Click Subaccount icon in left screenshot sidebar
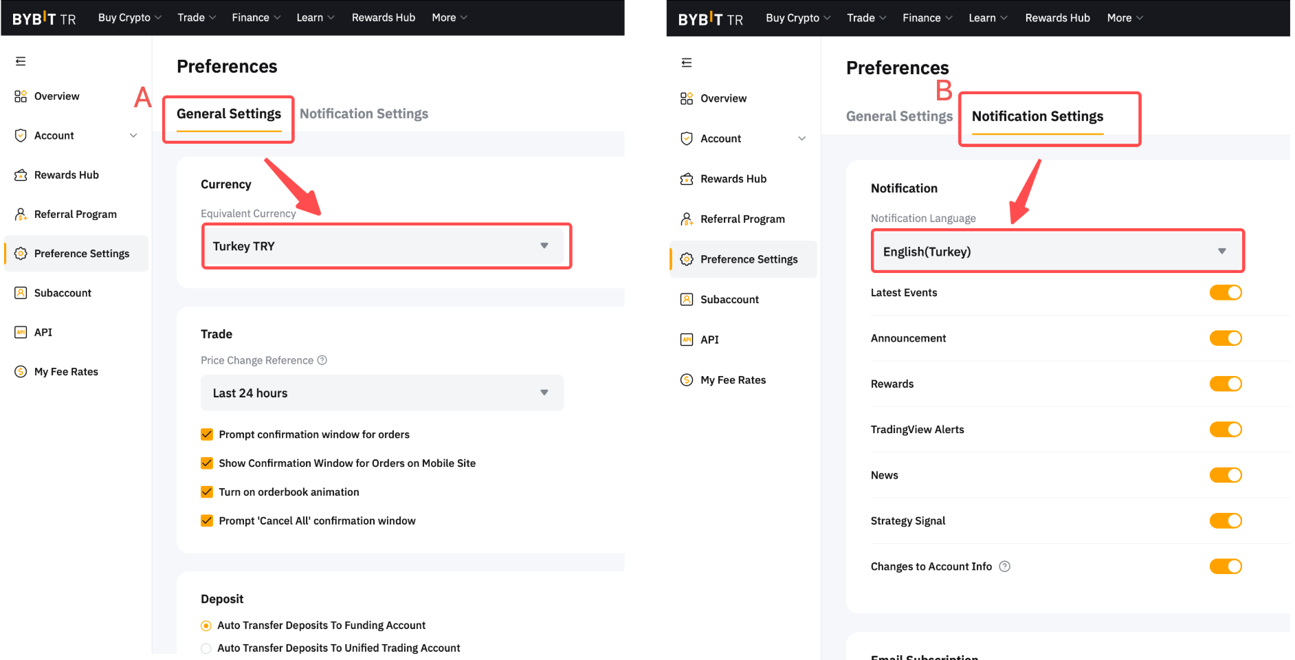Image resolution: width=1295 pixels, height=660 pixels. pos(21,293)
